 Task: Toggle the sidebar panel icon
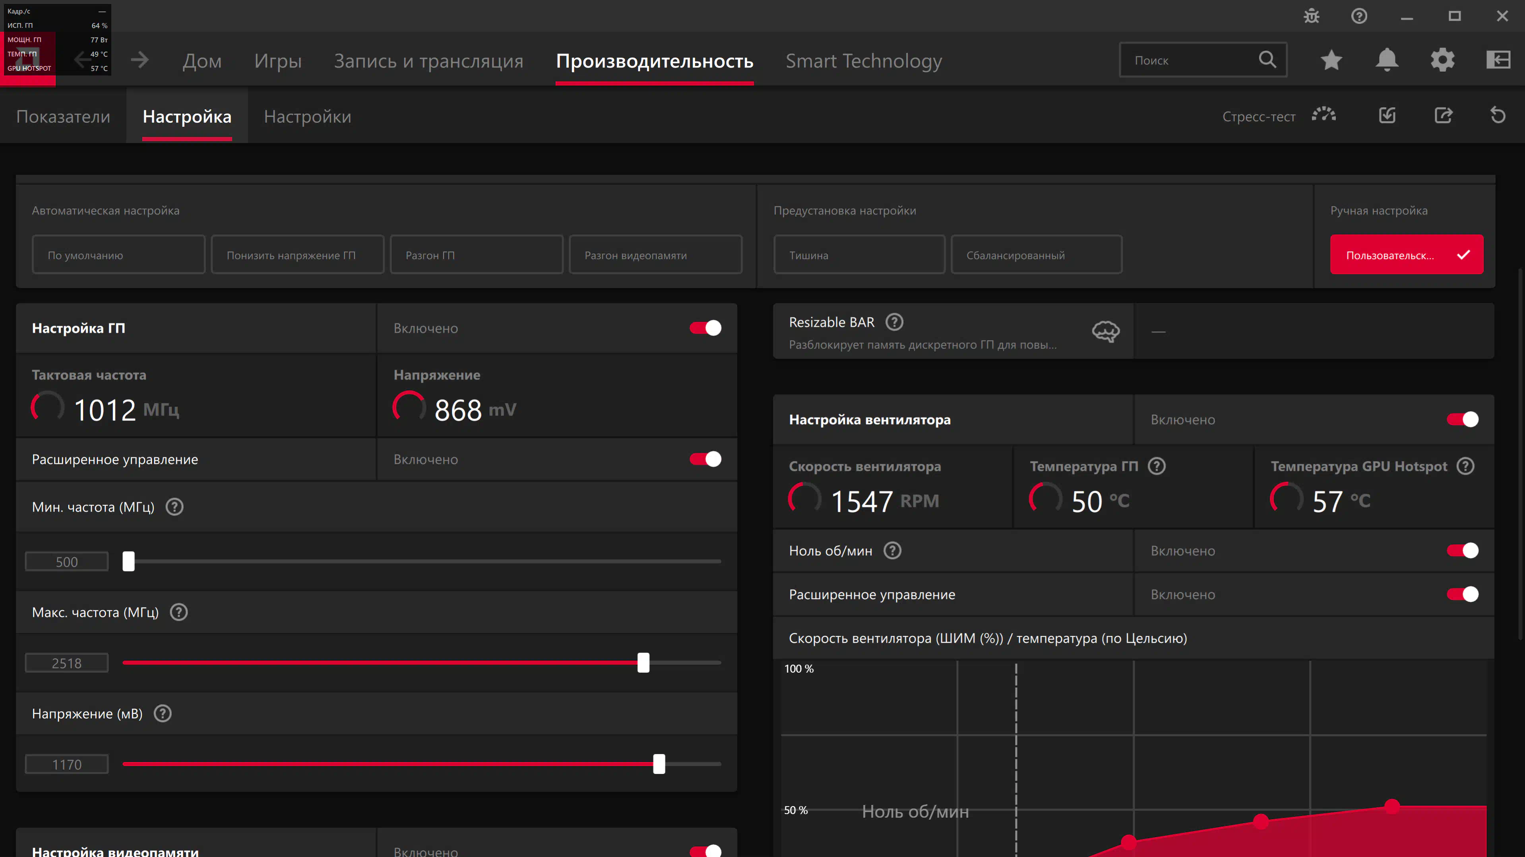(x=1498, y=60)
